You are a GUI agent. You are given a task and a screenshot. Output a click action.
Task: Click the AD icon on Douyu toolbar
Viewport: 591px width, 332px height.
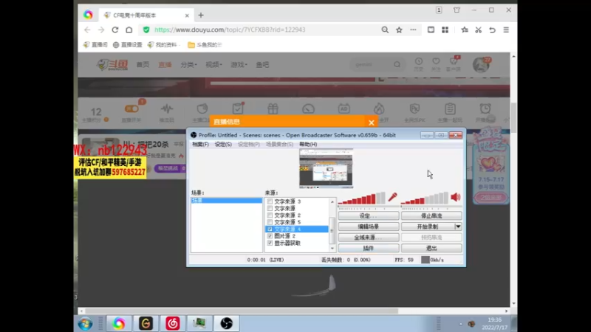(x=344, y=109)
